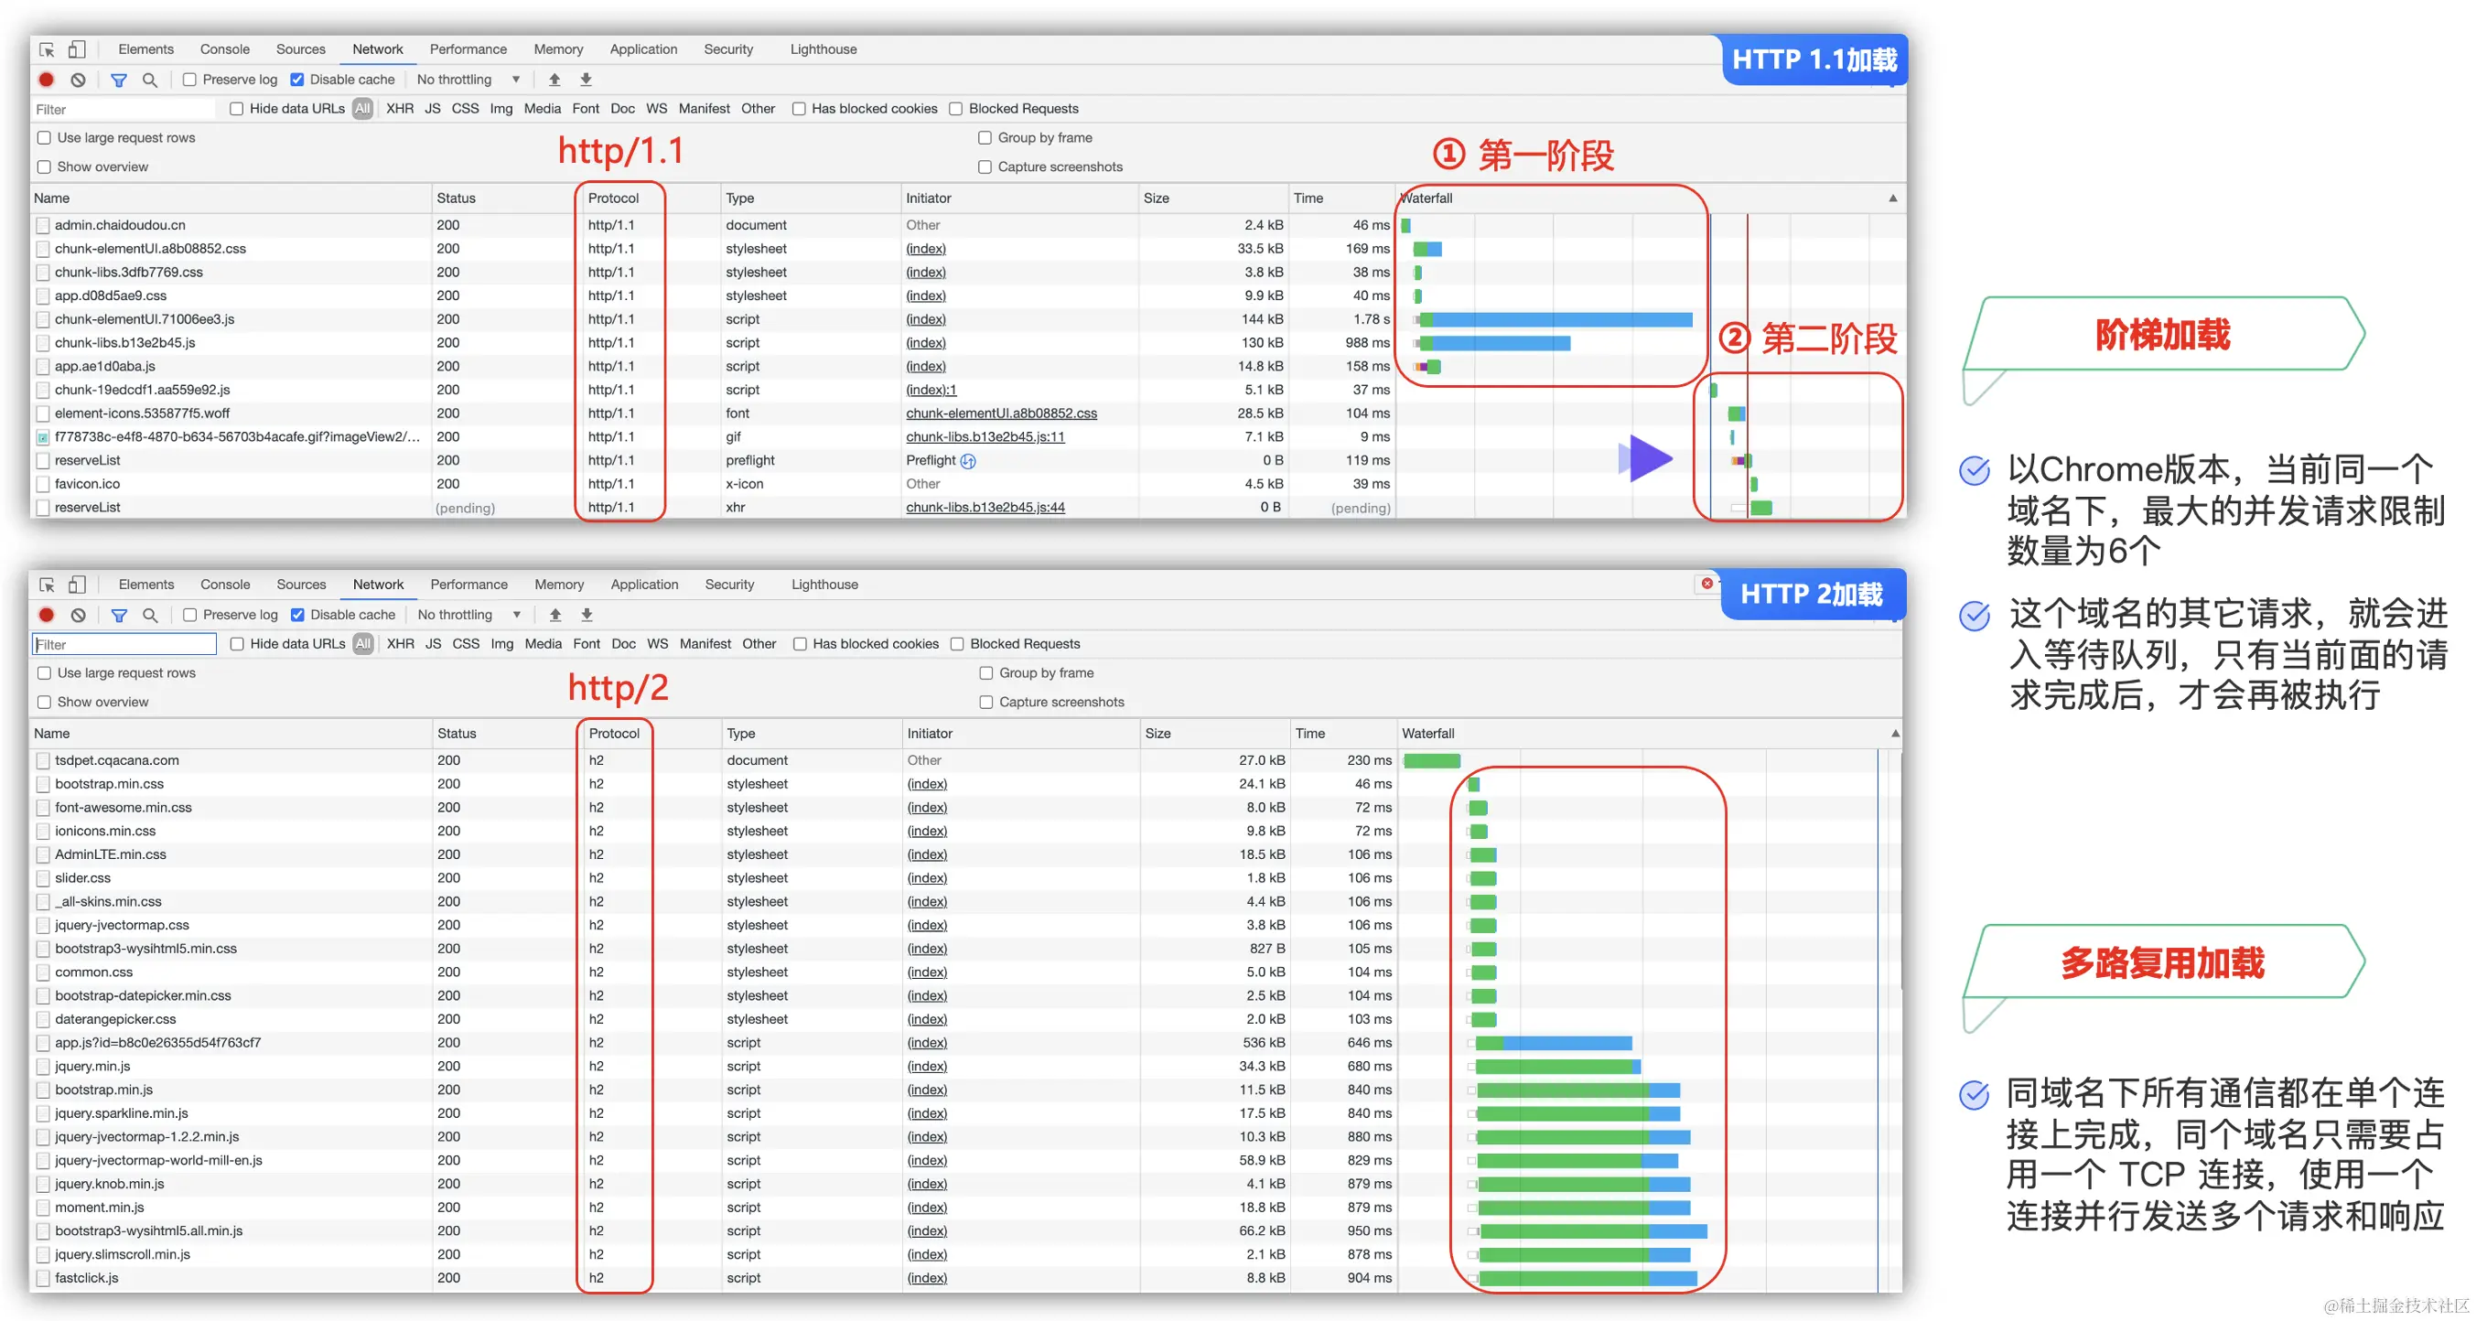Click file icon of favicon.ico row
Screen dimensions: 2476x1321
point(43,484)
